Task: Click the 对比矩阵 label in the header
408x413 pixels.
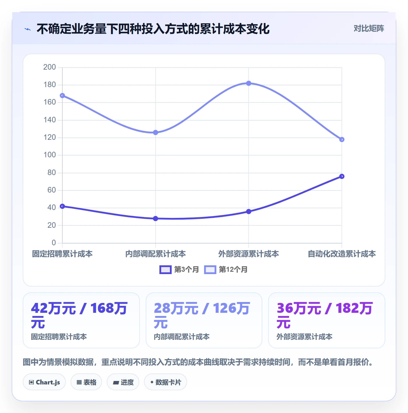Action: click(369, 29)
